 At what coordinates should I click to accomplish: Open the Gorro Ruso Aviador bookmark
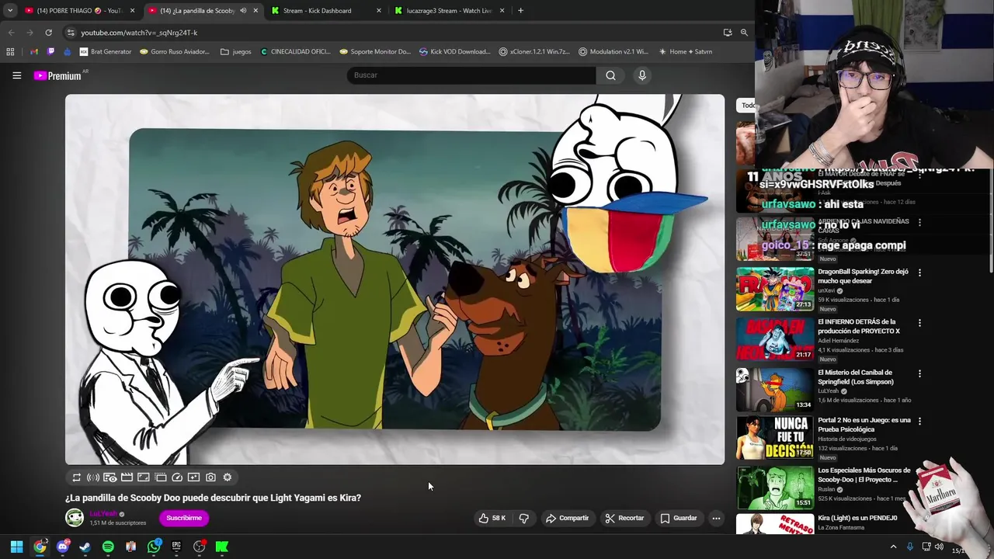175,52
